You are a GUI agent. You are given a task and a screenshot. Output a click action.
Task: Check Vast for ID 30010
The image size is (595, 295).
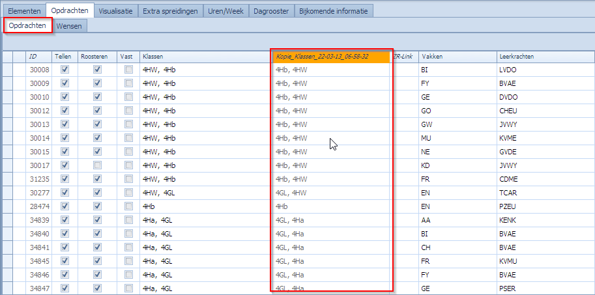pos(129,97)
